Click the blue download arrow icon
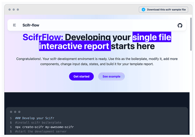Viewport: 195px width, 137px height. [x=143, y=10]
